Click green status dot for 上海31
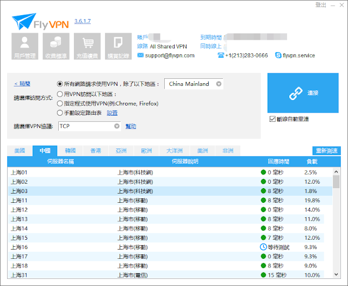Image resolution: width=348 pixels, height=286 pixels. [263, 275]
